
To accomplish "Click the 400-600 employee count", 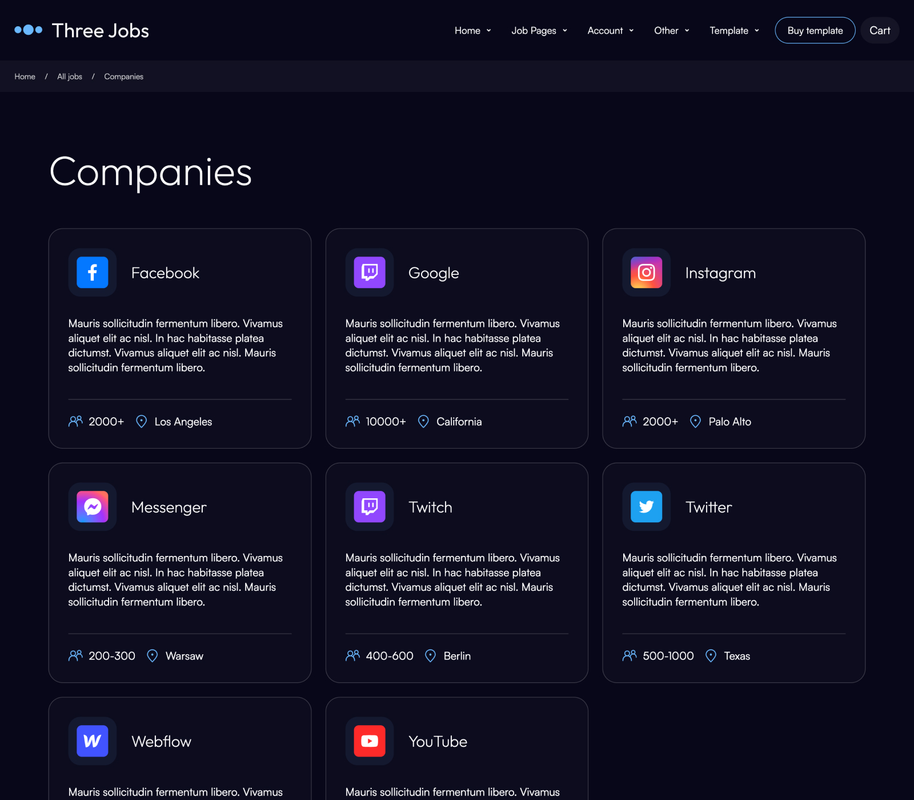I will pyautogui.click(x=390, y=656).
